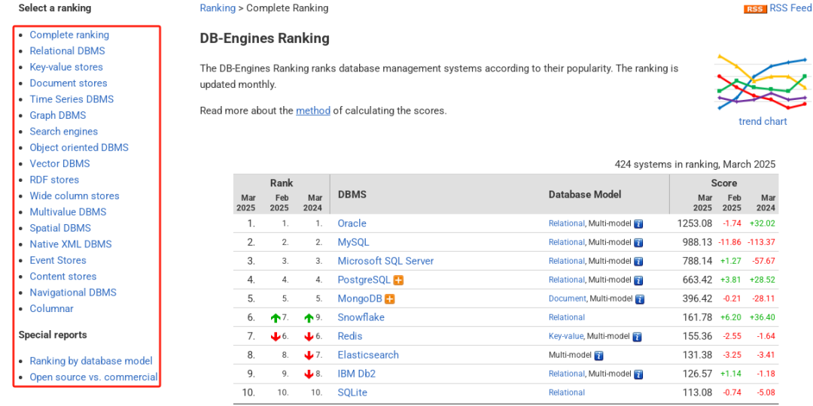Click the info icon in Microsoft SQL Server row
Screen dimensions: 813x406
(x=638, y=262)
